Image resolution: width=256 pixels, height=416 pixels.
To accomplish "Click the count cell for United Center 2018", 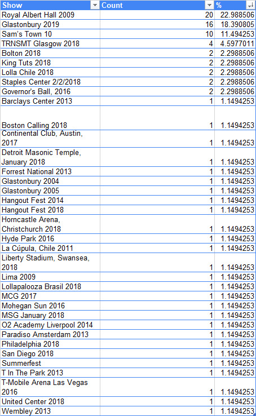I will pyautogui.click(x=157, y=401).
